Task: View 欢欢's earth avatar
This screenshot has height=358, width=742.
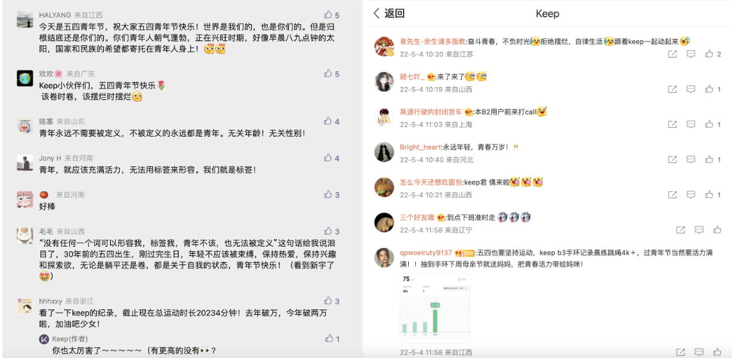Action: coord(24,78)
